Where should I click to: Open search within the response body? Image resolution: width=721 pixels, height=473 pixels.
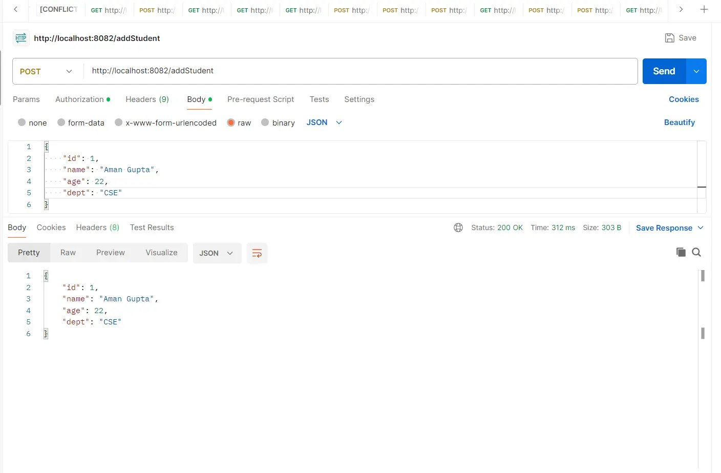696,252
